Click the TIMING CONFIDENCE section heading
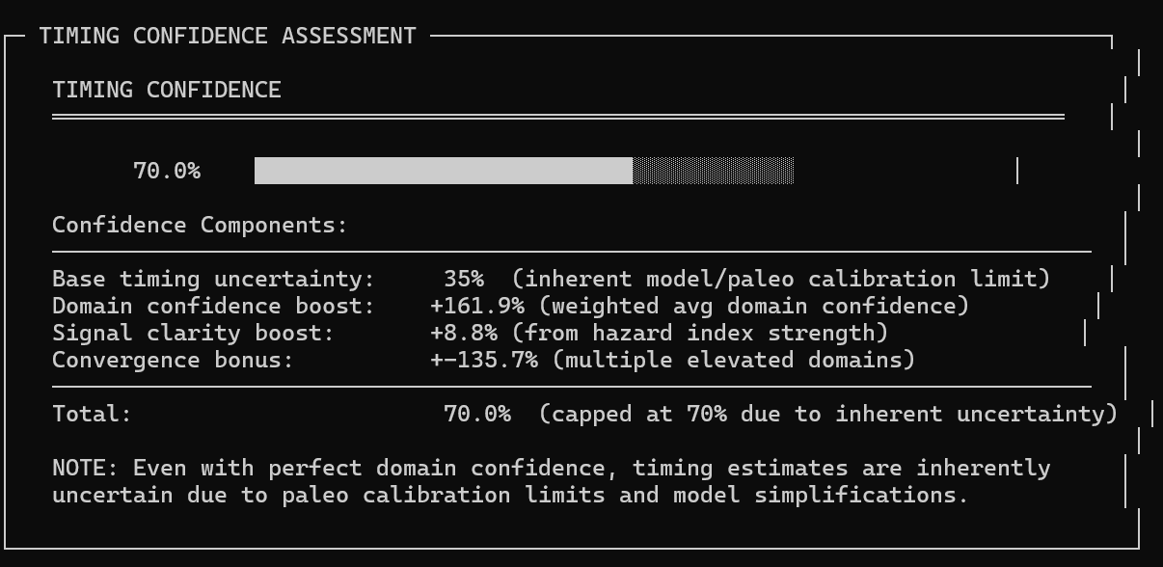Image resolution: width=1163 pixels, height=567 pixels. click(167, 91)
